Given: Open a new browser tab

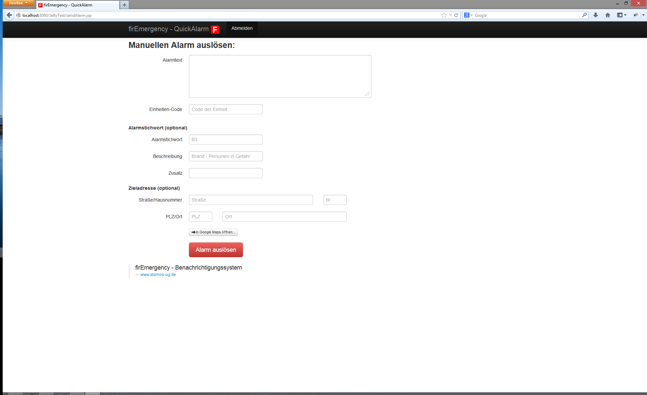Looking at the screenshot, I should tap(125, 5).
